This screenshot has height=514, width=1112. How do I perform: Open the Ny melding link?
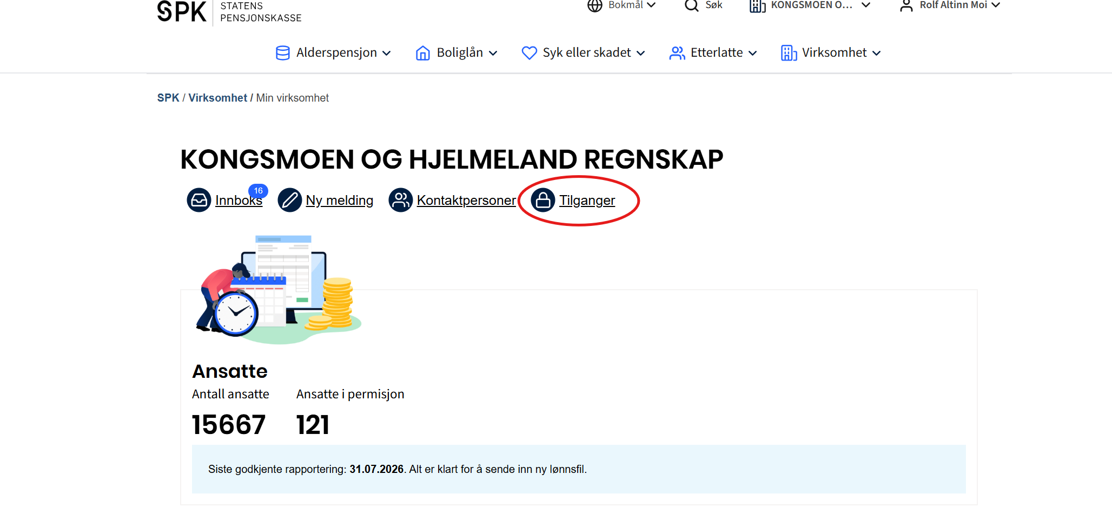pyautogui.click(x=339, y=201)
